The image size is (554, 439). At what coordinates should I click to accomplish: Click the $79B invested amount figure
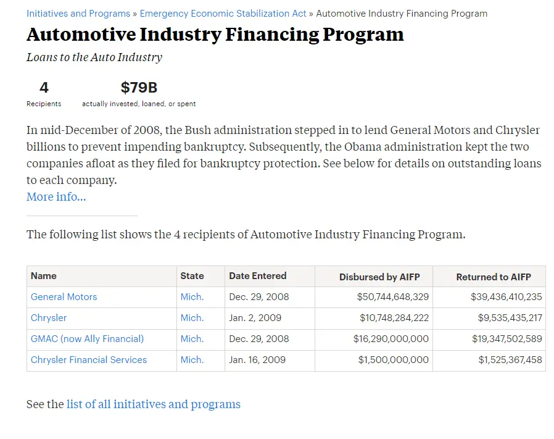coord(139,88)
